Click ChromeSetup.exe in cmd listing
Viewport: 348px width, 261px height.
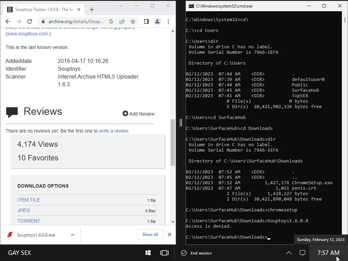pos(312,183)
